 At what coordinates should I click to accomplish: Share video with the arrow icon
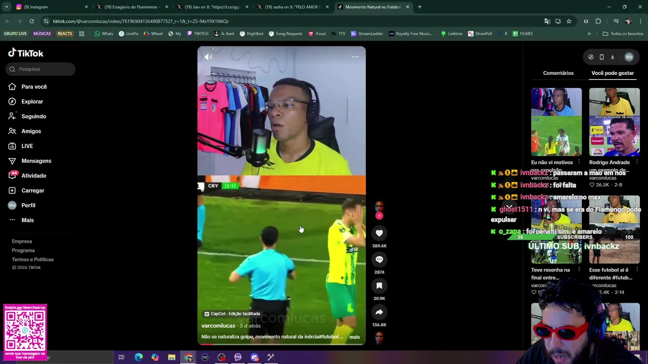[379, 312]
